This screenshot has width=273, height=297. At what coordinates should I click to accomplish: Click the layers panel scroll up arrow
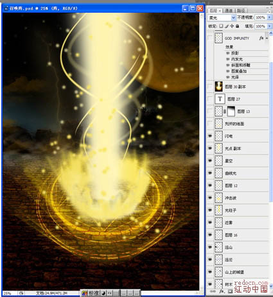coord(270,33)
